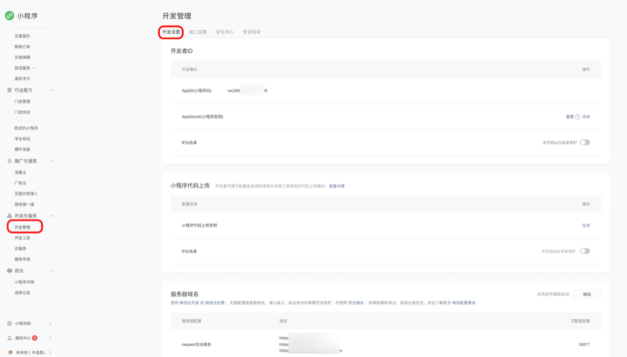This screenshot has height=357, width=627.
Task: Click the help icon beside 重置
Action: tap(577, 116)
